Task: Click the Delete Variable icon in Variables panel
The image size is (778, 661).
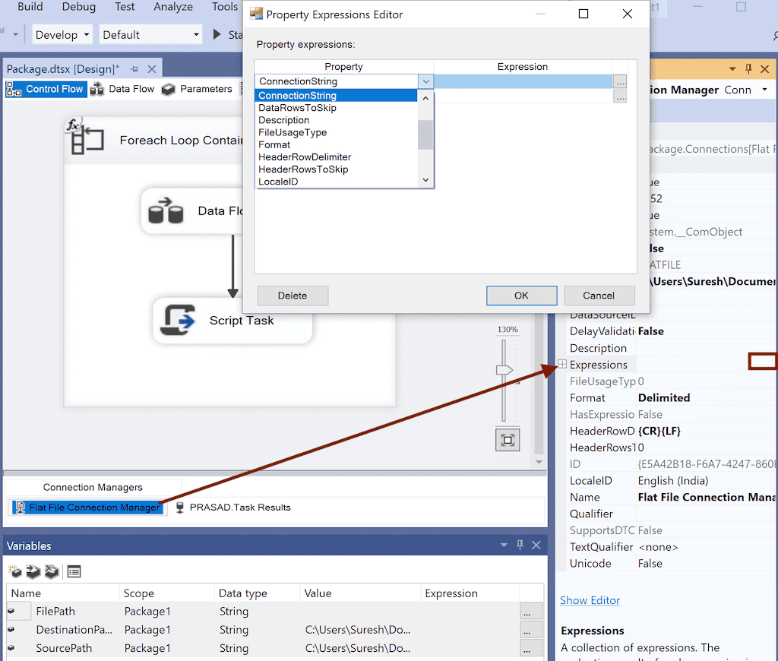Action: 51,571
